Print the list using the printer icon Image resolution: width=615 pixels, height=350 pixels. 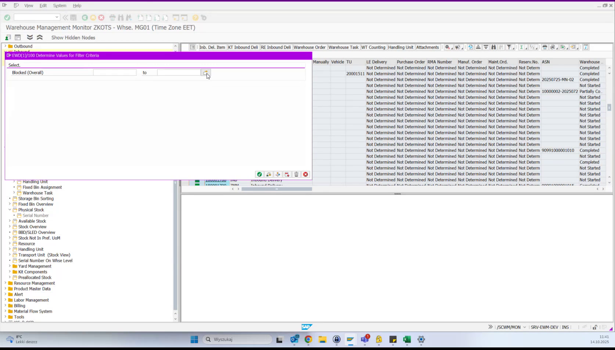pos(544,47)
